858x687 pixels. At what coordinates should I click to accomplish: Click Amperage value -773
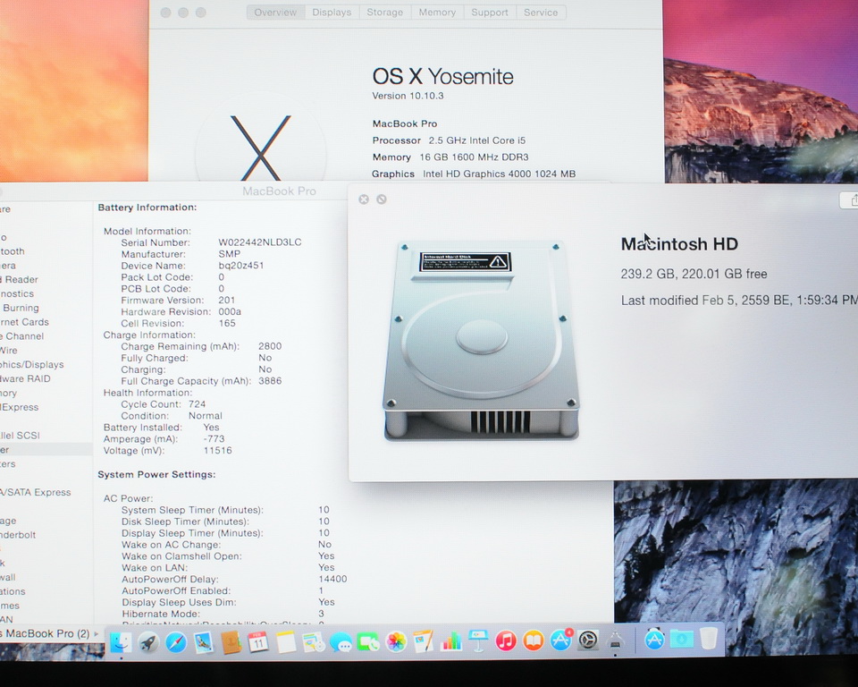(x=214, y=439)
